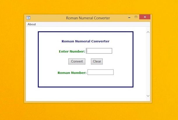Click the app icon in the title bar
The height and width of the screenshot is (120, 178).
pos(28,18)
